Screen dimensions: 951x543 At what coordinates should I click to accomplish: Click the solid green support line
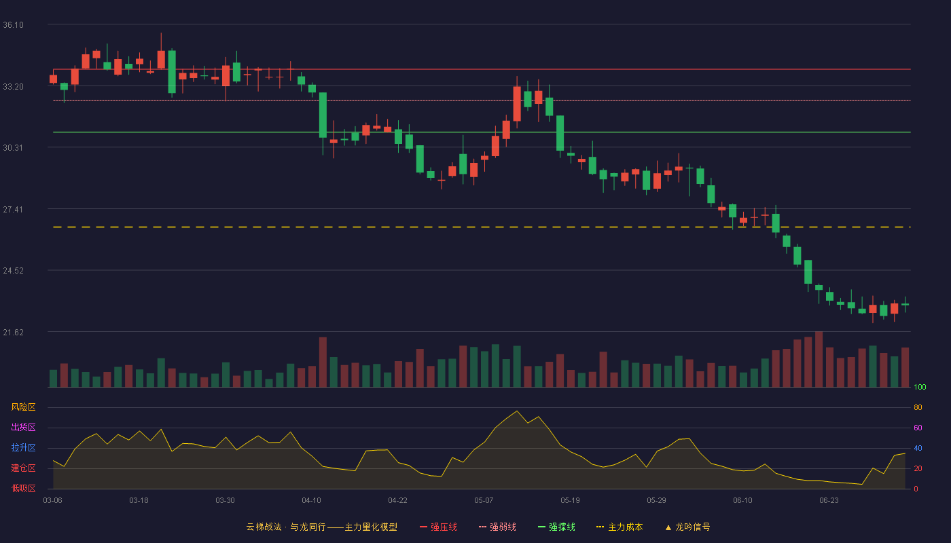pos(482,132)
